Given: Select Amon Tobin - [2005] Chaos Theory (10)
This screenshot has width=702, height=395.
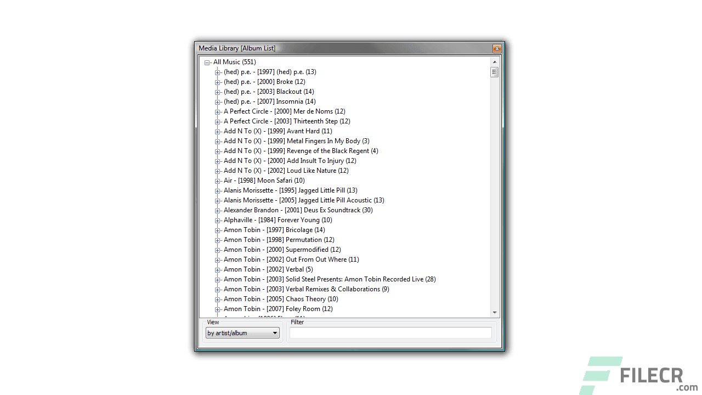Looking at the screenshot, I should coord(281,299).
